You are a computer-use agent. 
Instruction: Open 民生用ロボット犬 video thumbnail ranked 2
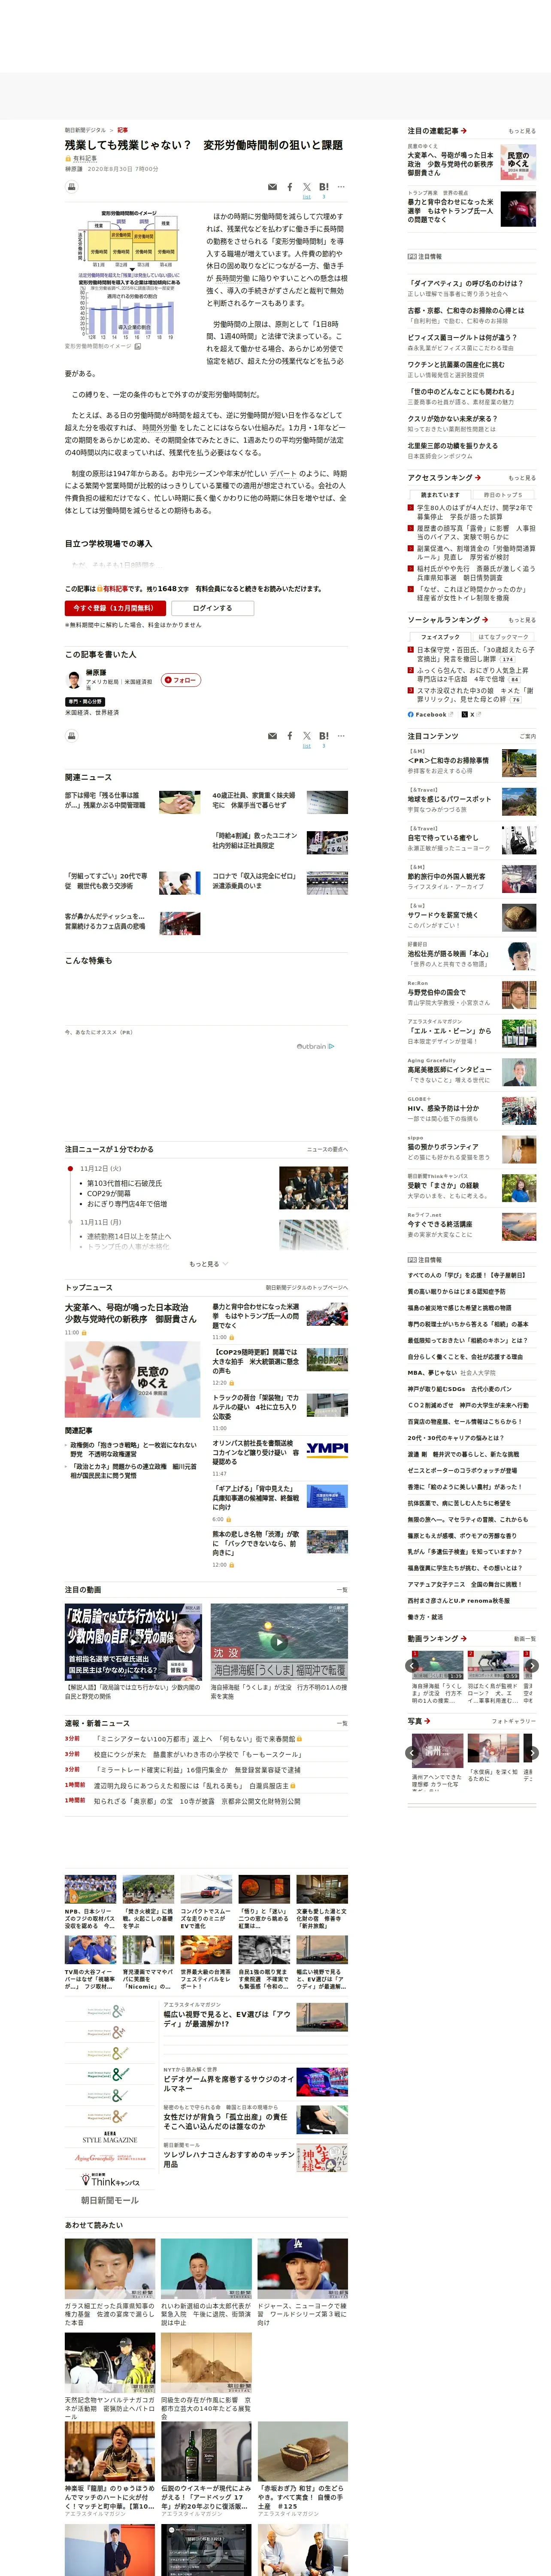pos(494,1666)
